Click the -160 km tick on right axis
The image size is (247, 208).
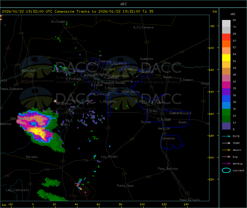(x=211, y=114)
